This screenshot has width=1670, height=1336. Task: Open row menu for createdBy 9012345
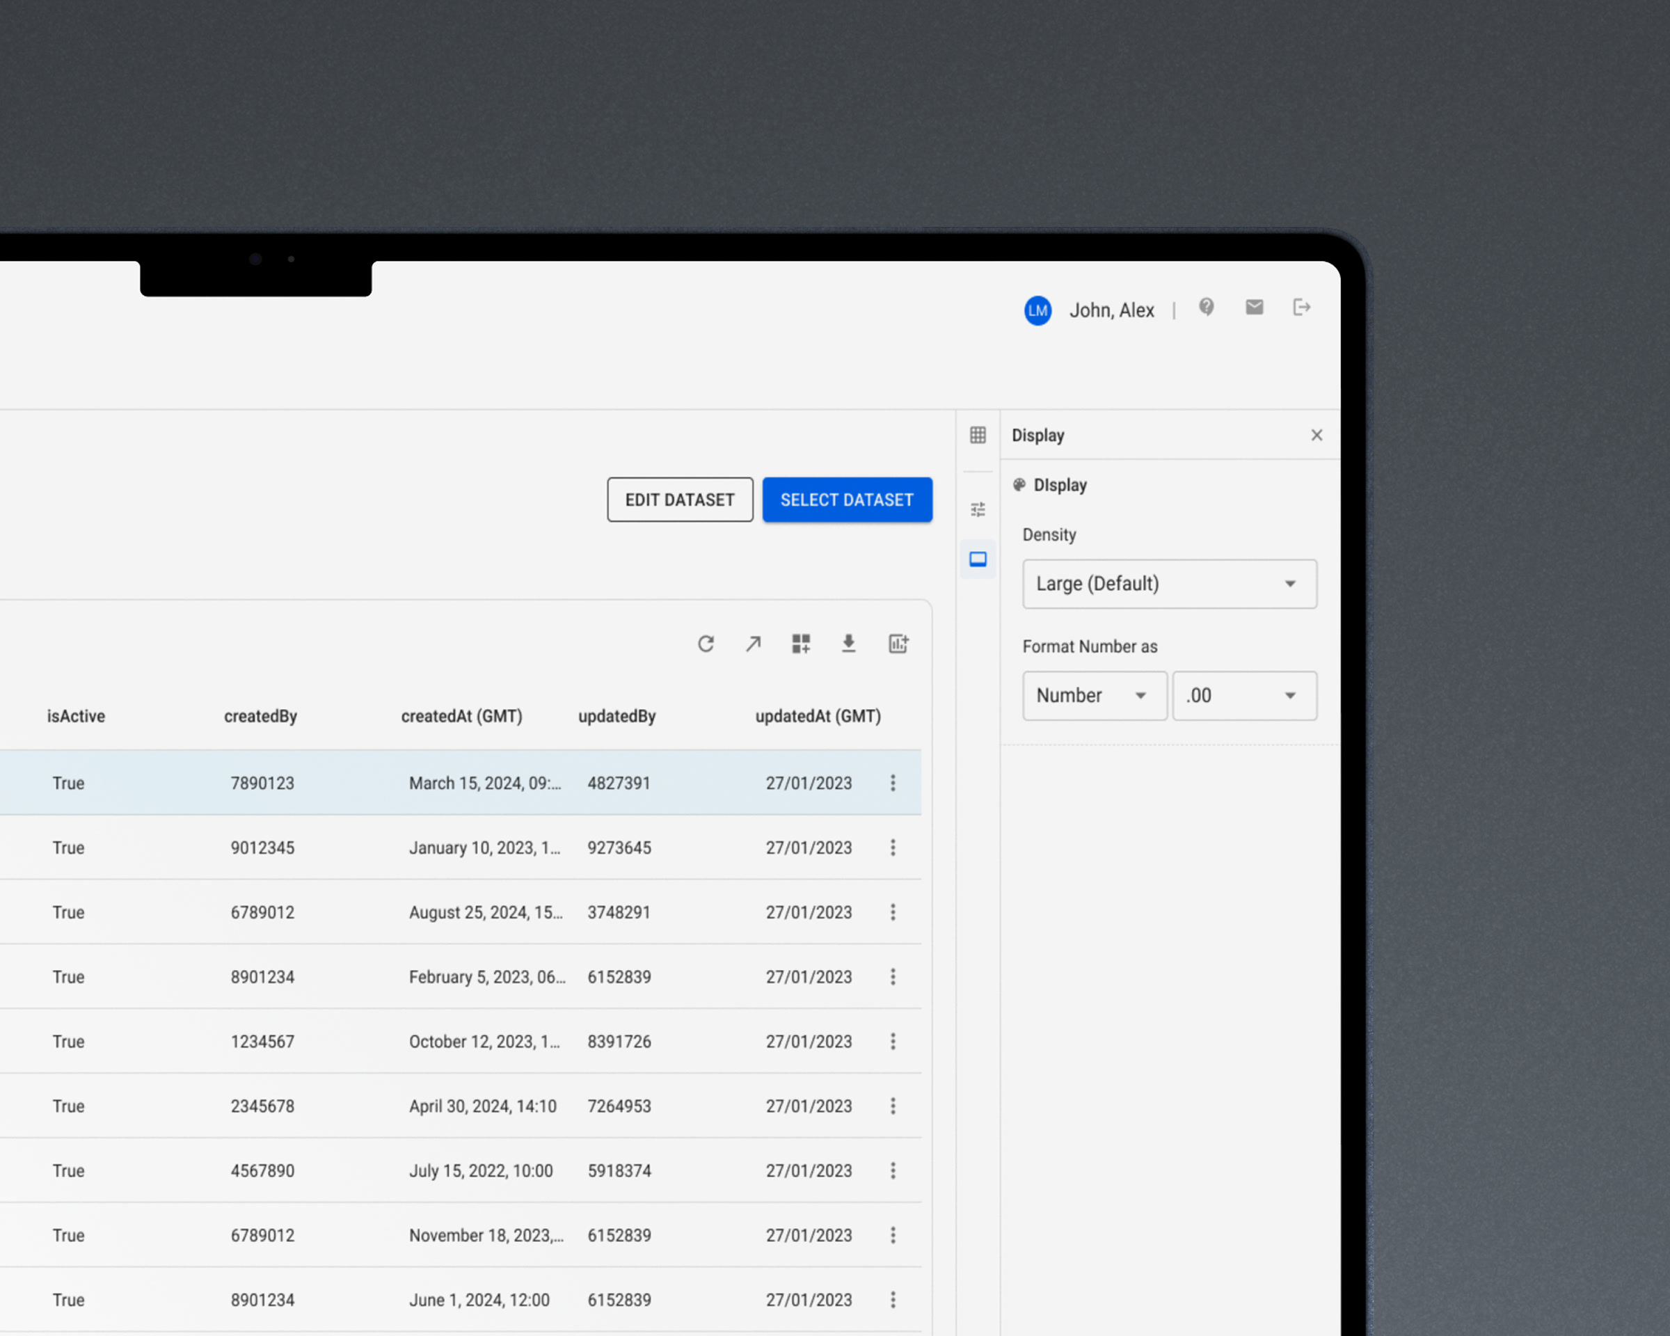[x=893, y=848]
